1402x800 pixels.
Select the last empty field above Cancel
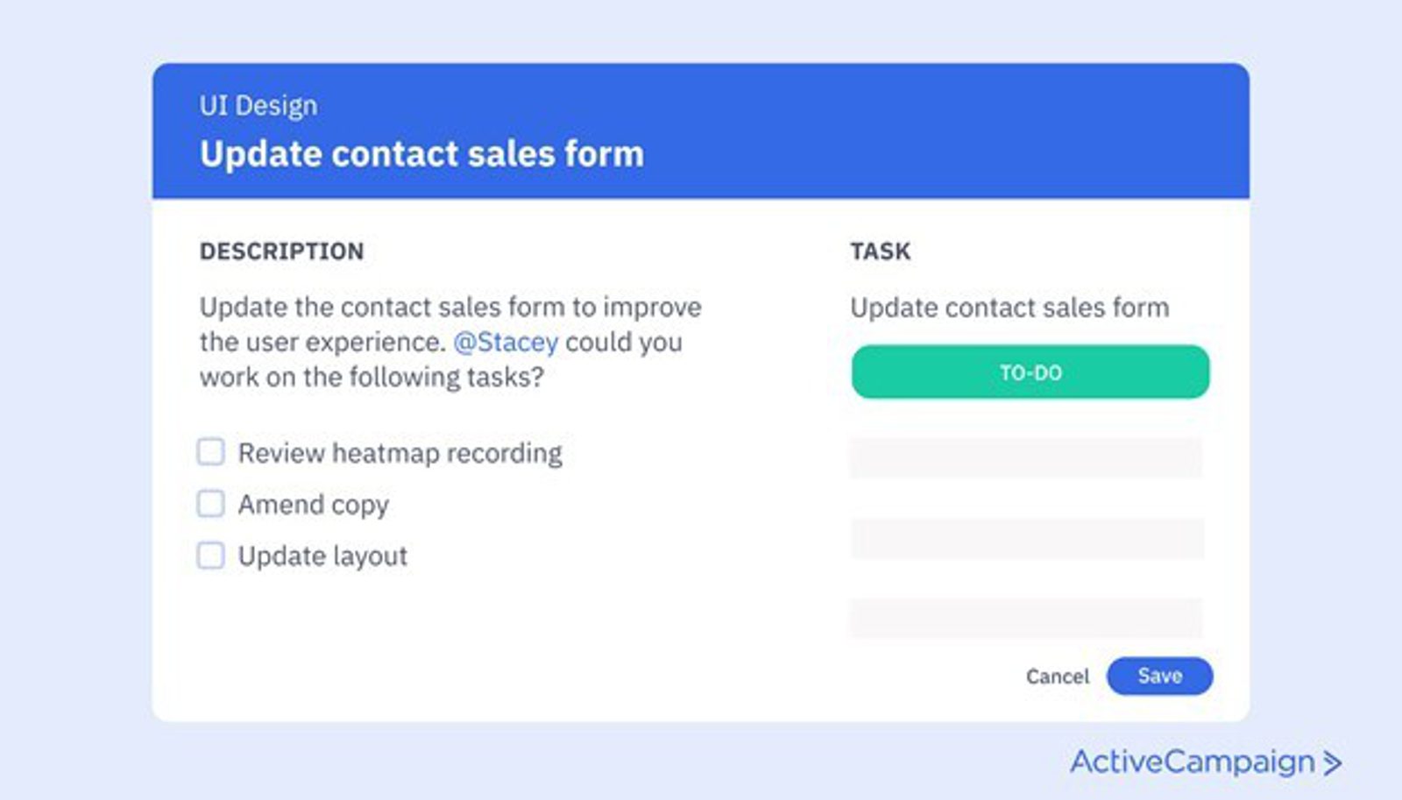(1026, 618)
